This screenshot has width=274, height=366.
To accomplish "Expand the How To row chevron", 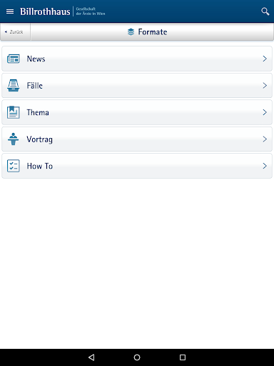I will tap(265, 166).
